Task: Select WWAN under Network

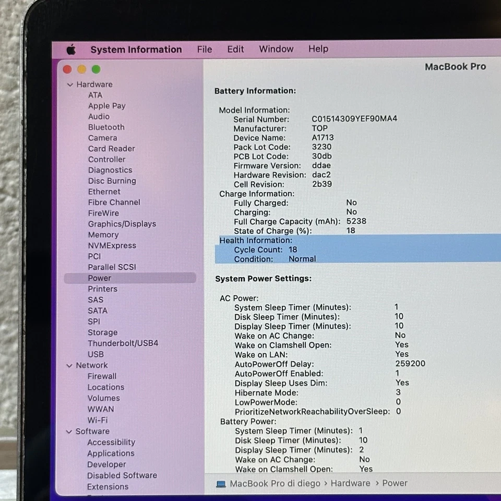Action: (x=101, y=409)
